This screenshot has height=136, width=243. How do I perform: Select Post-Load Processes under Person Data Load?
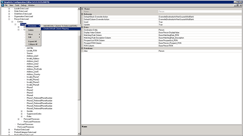pos(25,127)
